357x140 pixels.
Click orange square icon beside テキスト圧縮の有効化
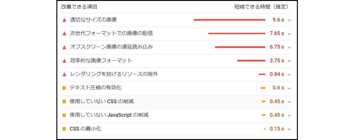coord(64,88)
